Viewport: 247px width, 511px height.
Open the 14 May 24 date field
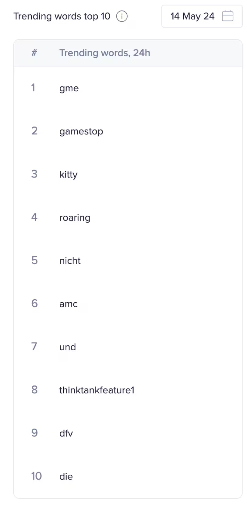(202, 16)
